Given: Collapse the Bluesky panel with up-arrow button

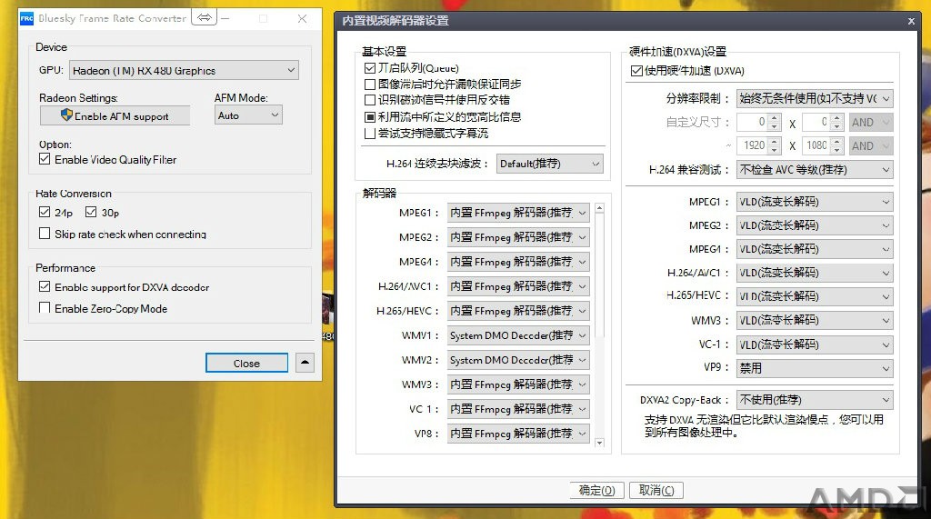Looking at the screenshot, I should (x=305, y=363).
